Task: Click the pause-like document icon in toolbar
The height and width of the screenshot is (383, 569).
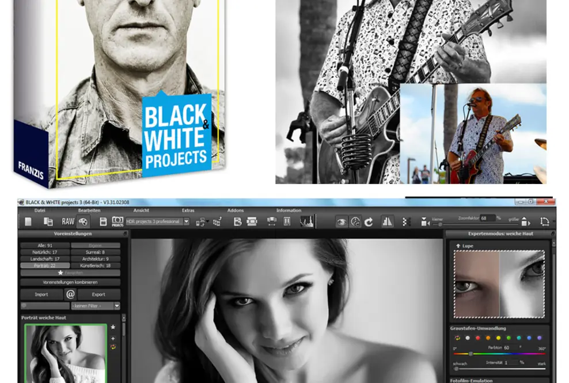Action: point(287,221)
